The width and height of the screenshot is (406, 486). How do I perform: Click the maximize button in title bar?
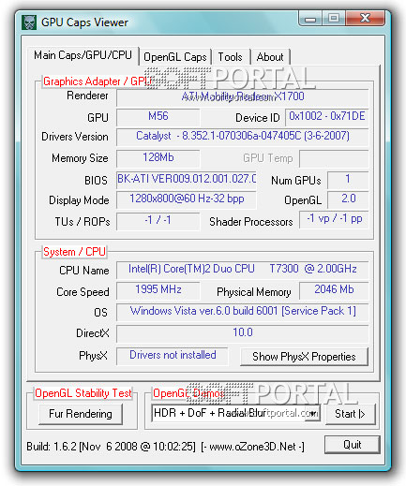334,19
